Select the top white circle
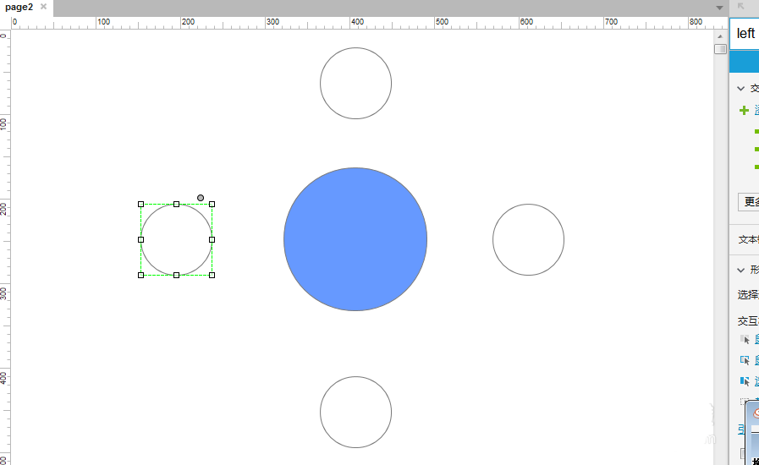Screen dimensions: 759x465 click(355, 83)
